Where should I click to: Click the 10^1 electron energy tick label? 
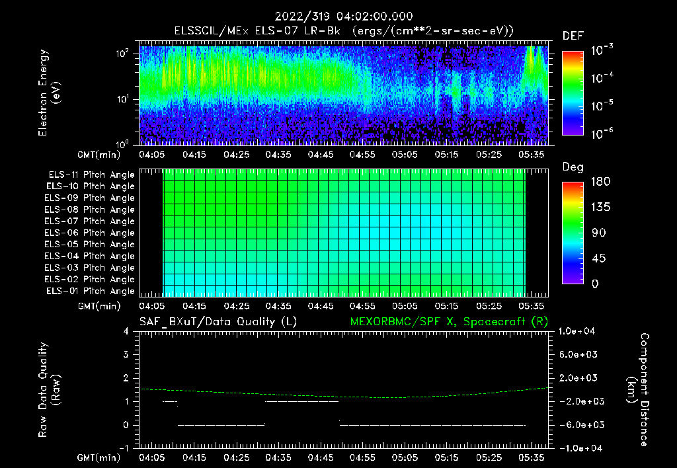coord(122,99)
